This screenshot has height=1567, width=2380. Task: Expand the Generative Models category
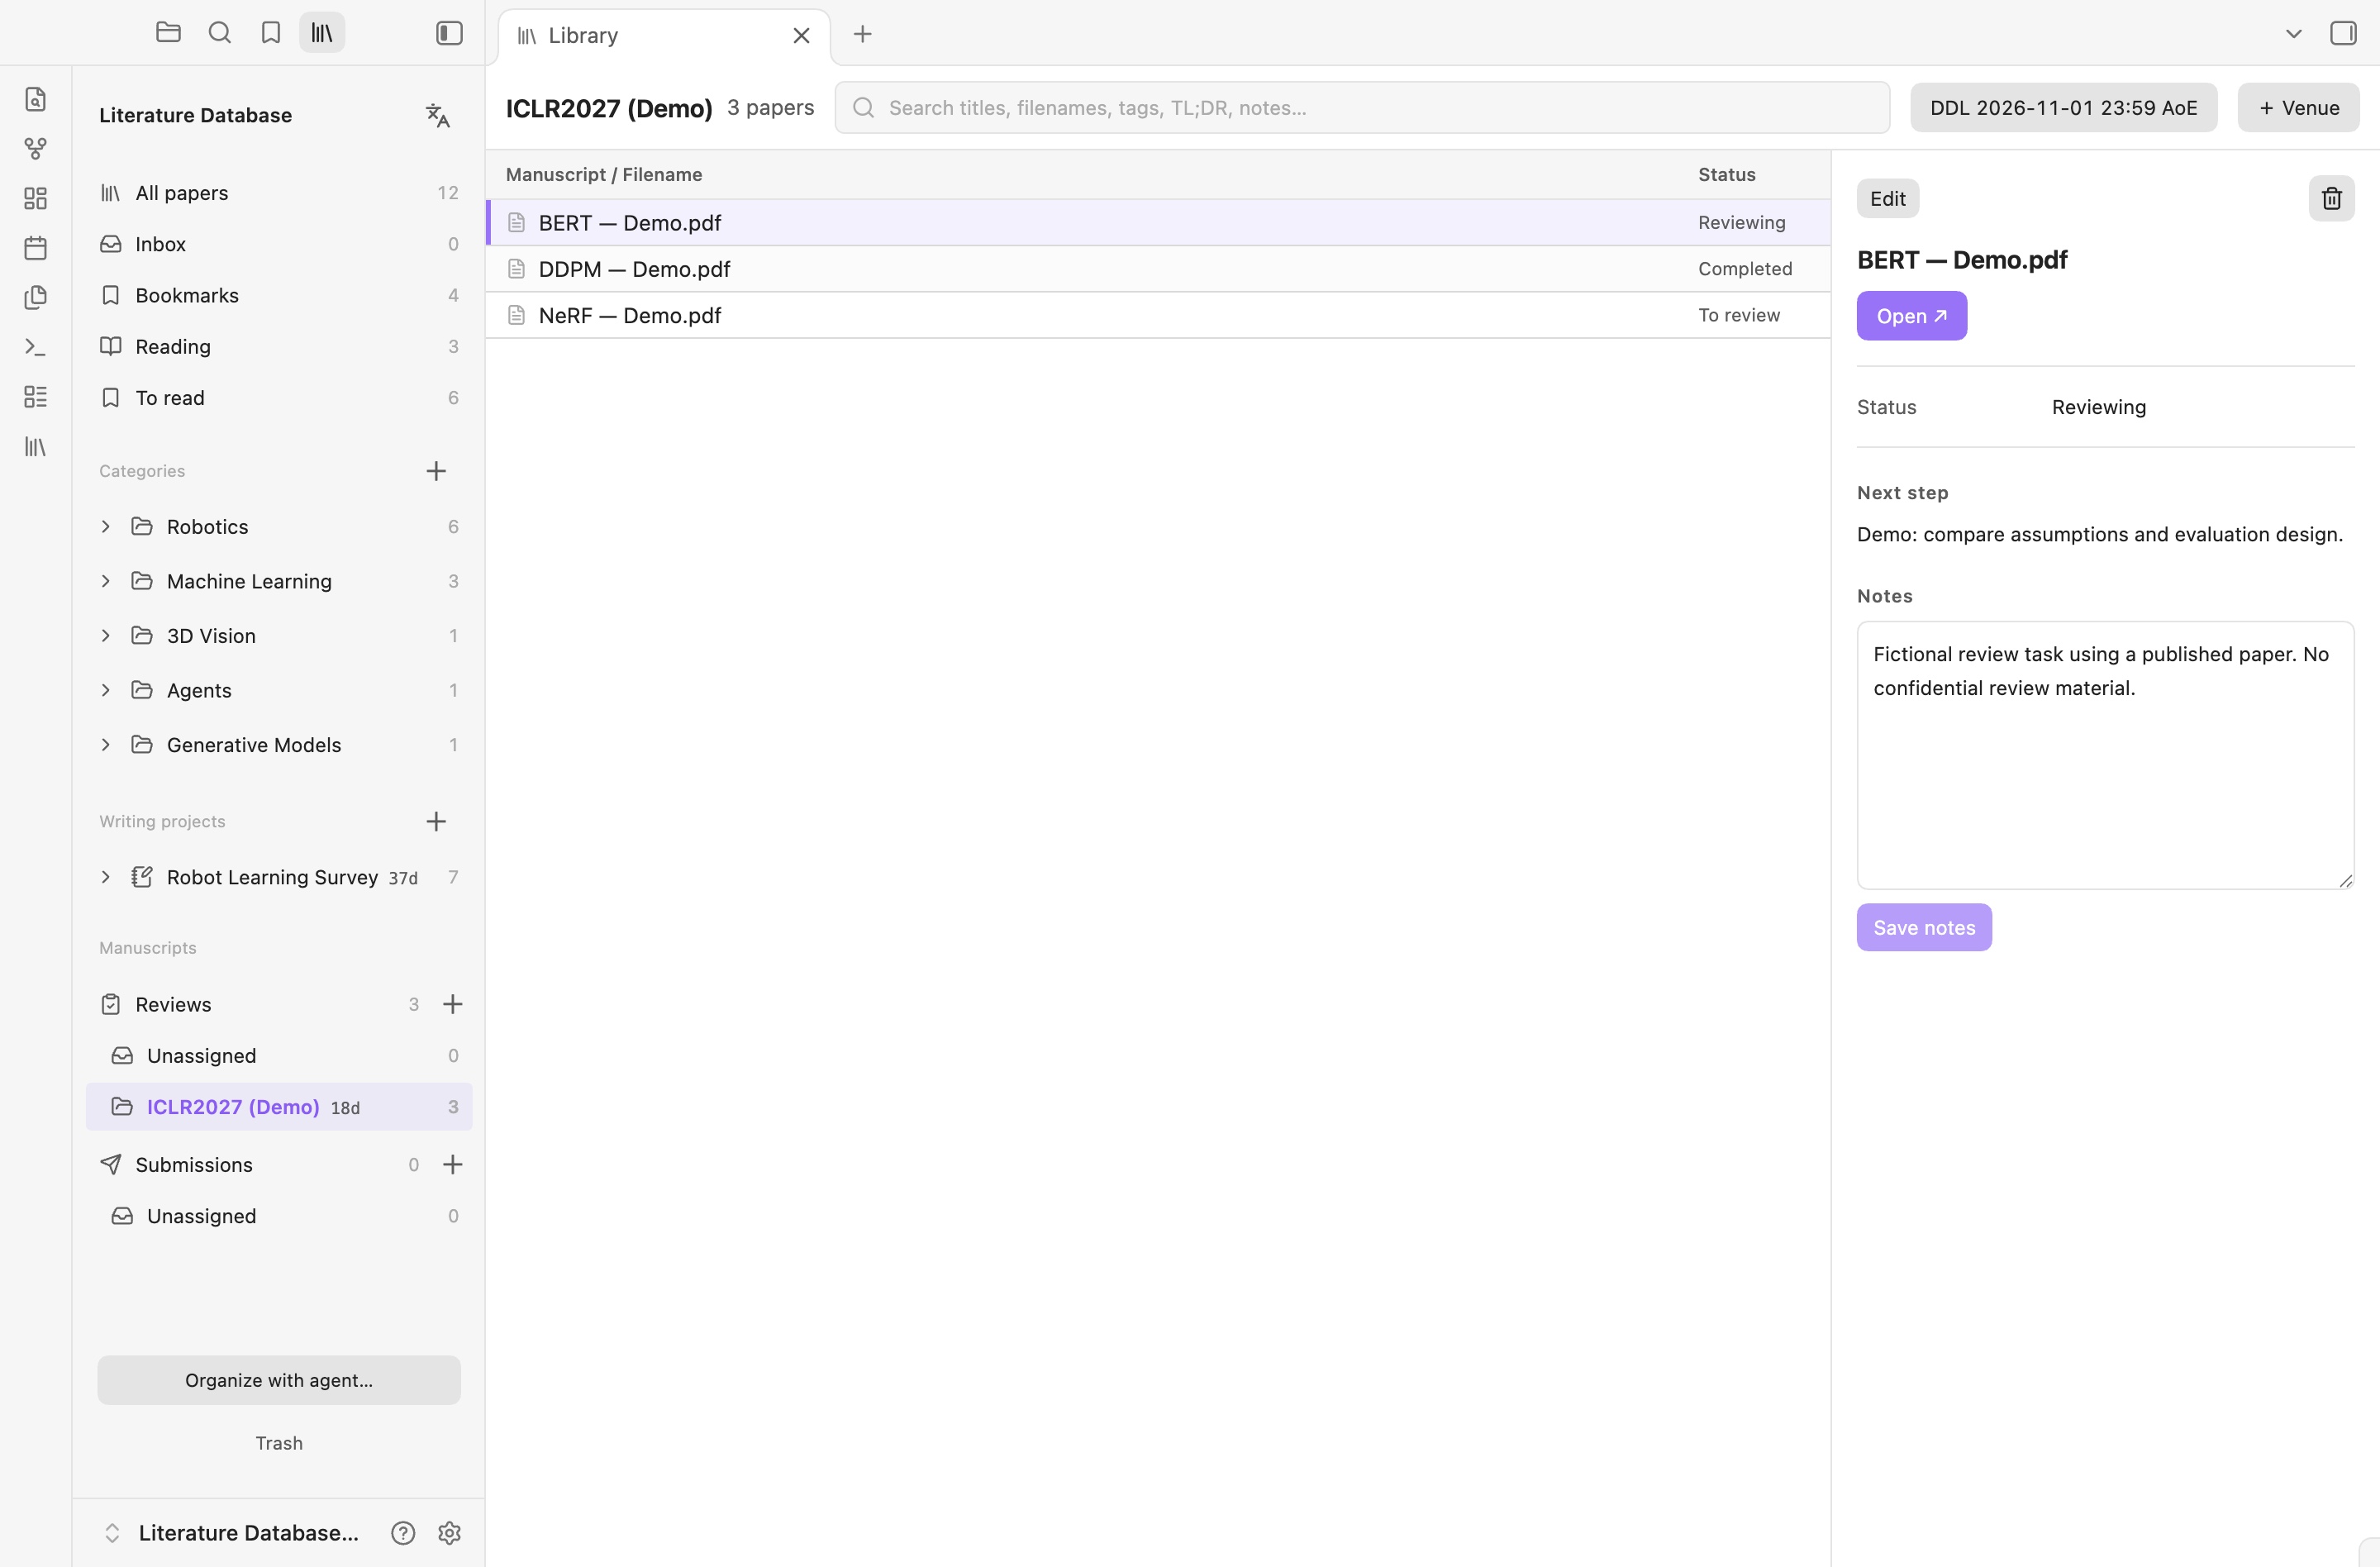[105, 745]
